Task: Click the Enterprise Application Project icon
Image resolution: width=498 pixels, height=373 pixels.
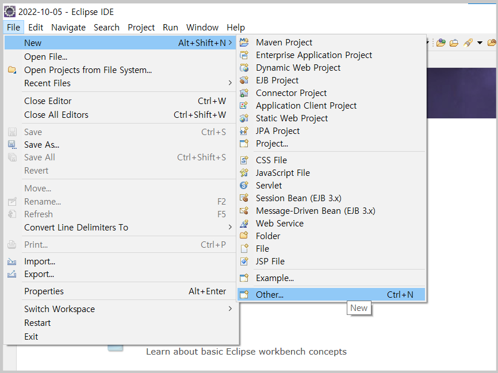Action: (244, 55)
